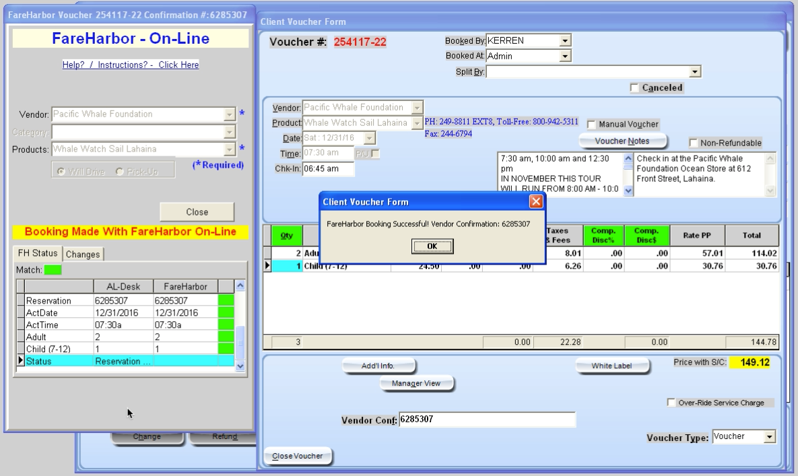798x476 pixels.
Task: Expand the Voucher Type dropdown
Action: pyautogui.click(x=770, y=437)
